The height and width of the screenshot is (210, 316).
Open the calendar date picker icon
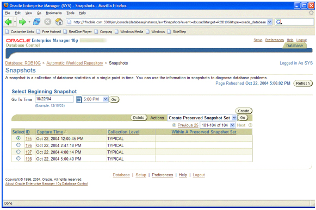79,99
